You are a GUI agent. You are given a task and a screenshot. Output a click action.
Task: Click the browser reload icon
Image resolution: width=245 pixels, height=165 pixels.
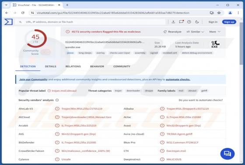23,13
